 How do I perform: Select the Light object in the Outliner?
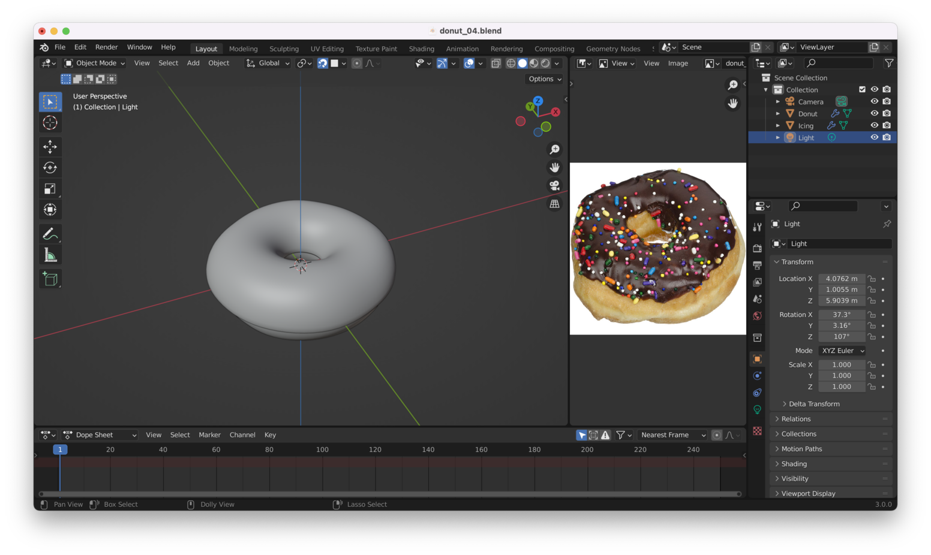pos(806,137)
